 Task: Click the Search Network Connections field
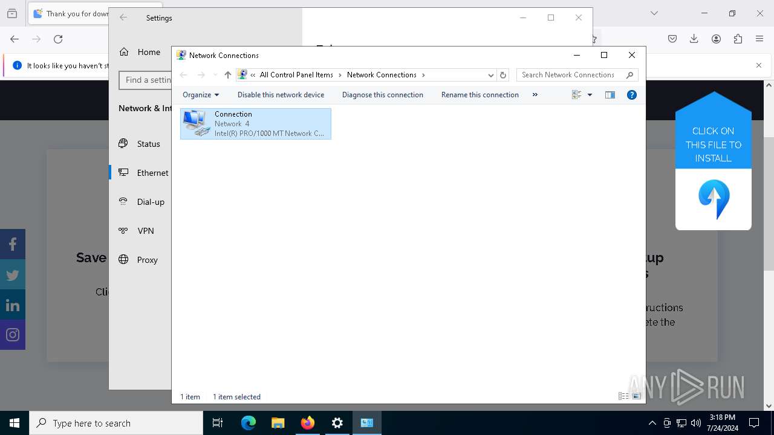click(577, 75)
